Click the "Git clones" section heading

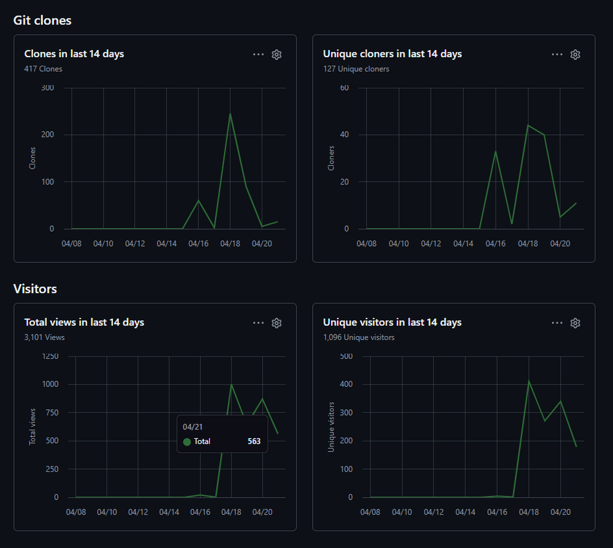[x=42, y=20]
